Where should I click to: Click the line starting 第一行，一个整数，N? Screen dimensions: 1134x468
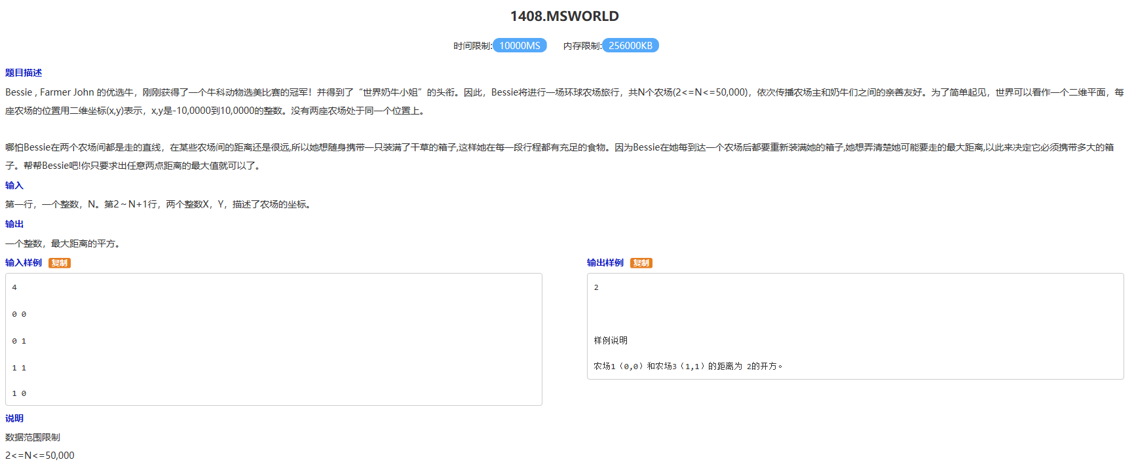click(159, 204)
